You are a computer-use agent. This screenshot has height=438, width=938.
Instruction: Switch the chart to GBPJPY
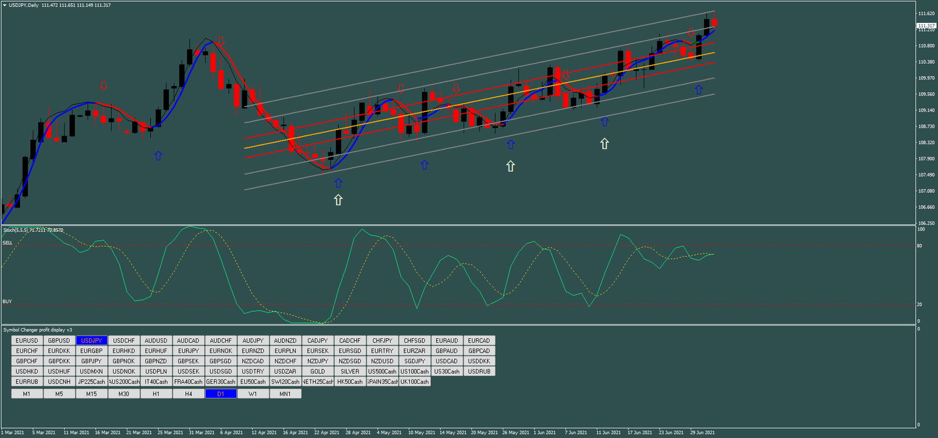pos(91,361)
